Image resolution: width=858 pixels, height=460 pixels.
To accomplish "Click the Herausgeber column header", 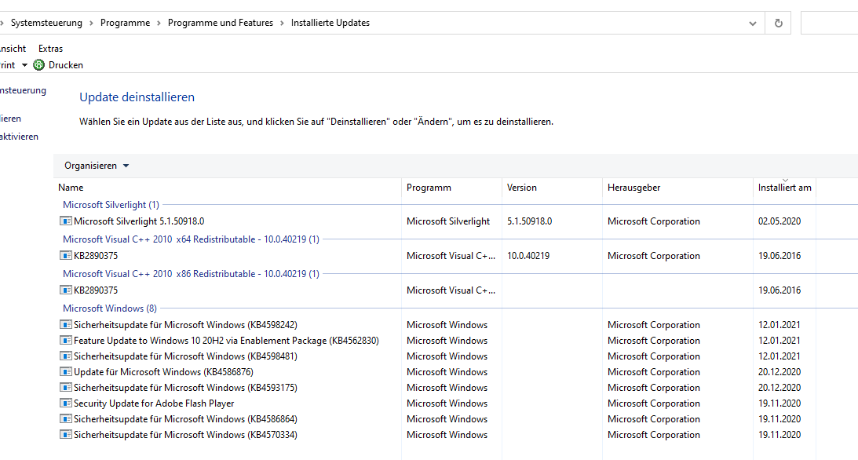I will click(633, 188).
